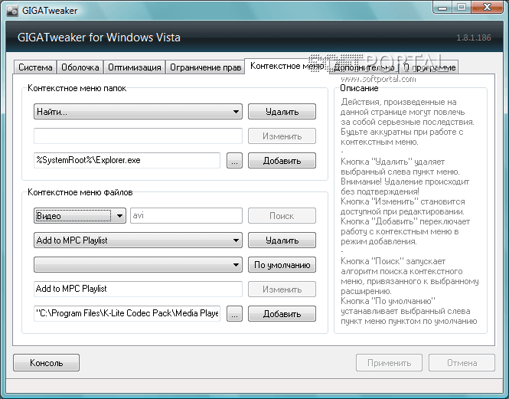Viewport: 509px width, 399px height.
Task: Click the По умолчанию button
Action: pos(282,264)
